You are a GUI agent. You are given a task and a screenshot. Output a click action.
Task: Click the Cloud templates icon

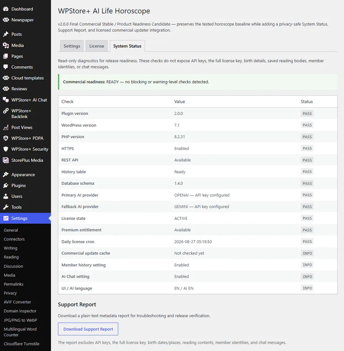tap(6, 78)
